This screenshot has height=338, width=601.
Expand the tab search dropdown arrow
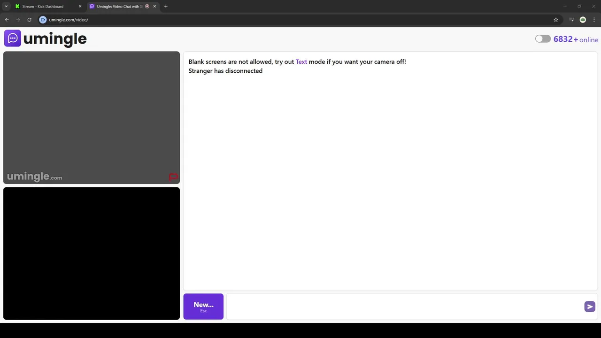6,7
